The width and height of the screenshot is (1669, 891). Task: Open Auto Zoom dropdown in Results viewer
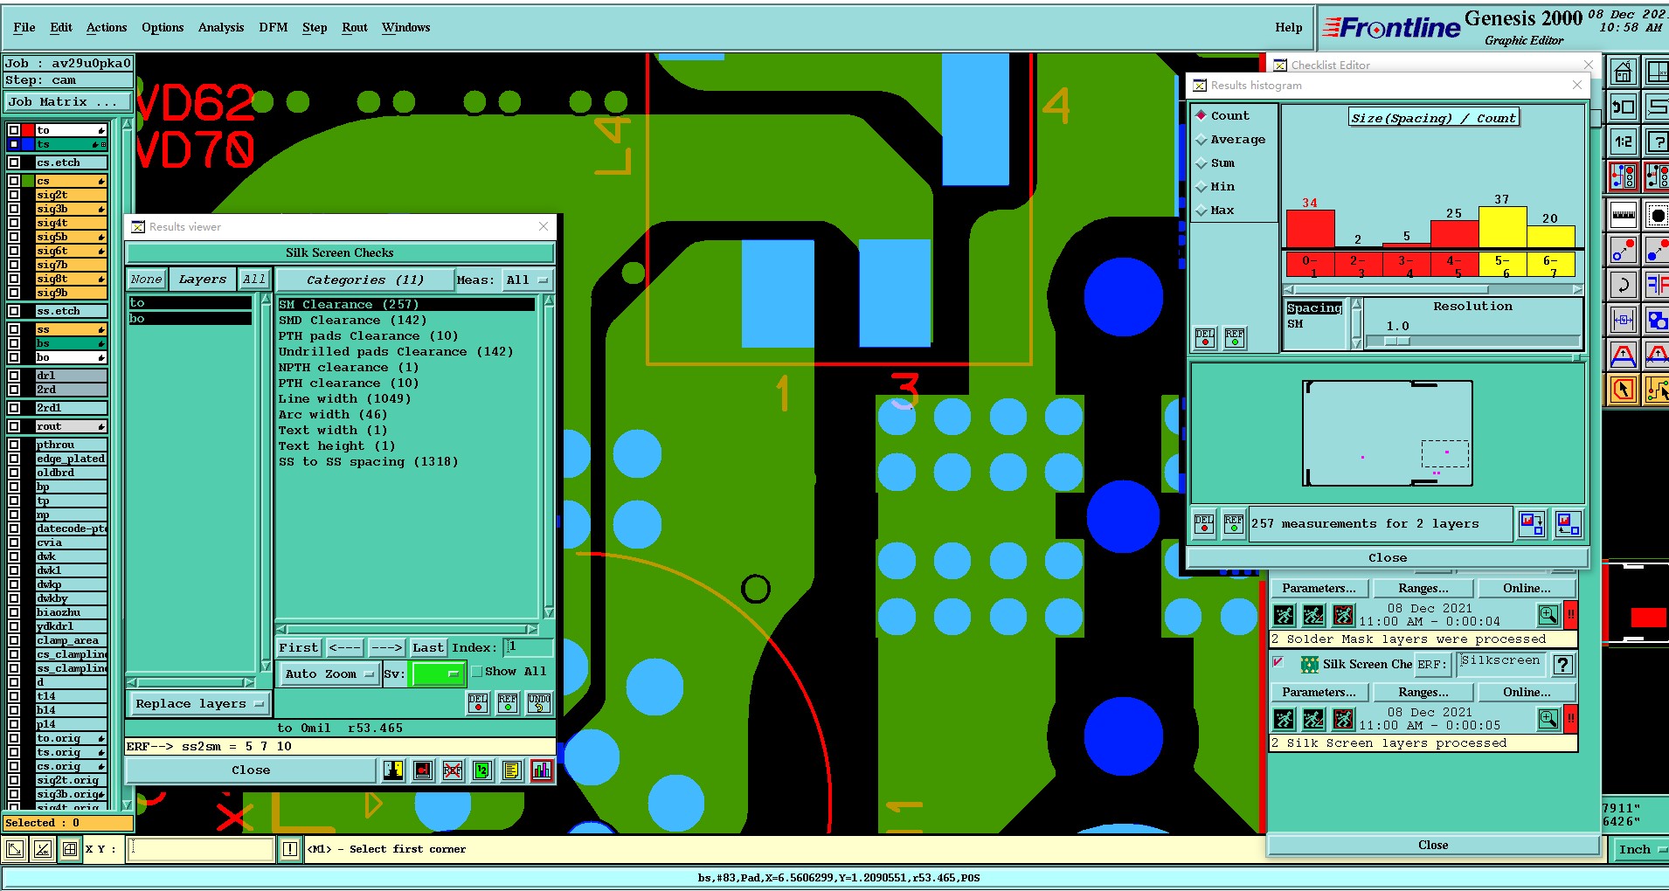click(x=329, y=674)
